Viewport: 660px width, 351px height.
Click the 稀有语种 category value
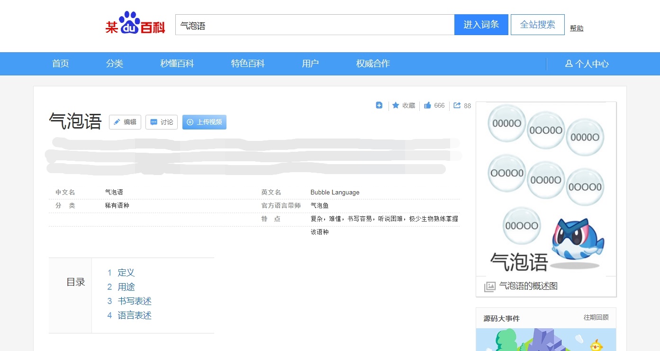(117, 206)
